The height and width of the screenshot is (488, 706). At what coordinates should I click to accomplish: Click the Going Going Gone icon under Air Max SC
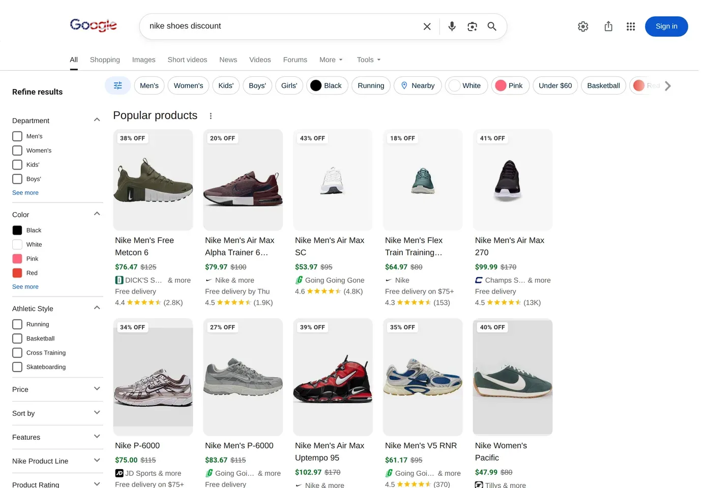(299, 280)
